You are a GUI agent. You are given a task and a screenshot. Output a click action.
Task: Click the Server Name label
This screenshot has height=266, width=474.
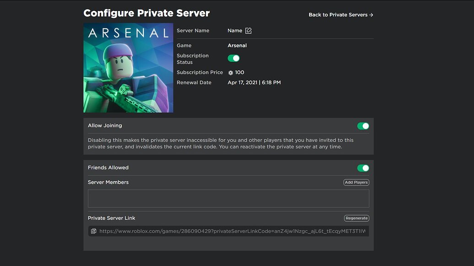pyautogui.click(x=193, y=30)
